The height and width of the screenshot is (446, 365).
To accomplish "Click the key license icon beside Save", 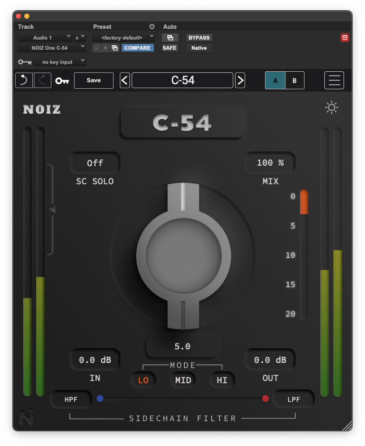I will pyautogui.click(x=62, y=81).
